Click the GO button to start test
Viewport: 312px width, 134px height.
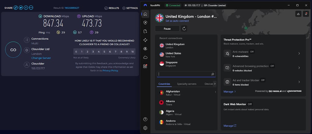click(x=13, y=50)
